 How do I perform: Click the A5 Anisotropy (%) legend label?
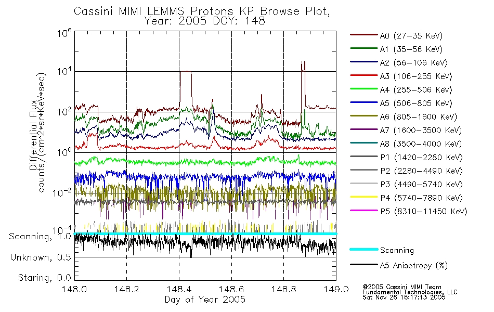[x=414, y=266]
